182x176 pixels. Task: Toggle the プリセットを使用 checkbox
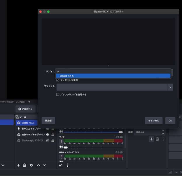(58, 80)
